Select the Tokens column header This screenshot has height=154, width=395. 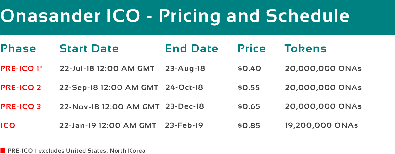click(x=305, y=49)
